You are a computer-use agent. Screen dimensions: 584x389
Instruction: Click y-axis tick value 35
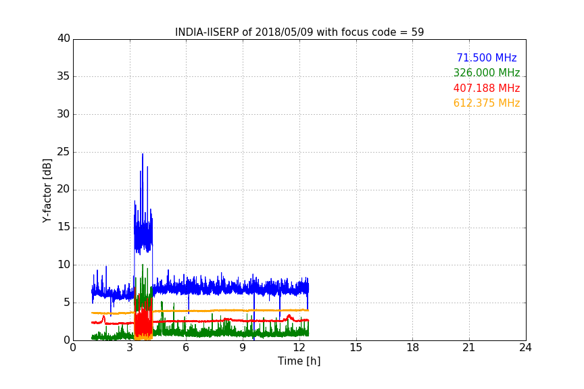(64, 76)
